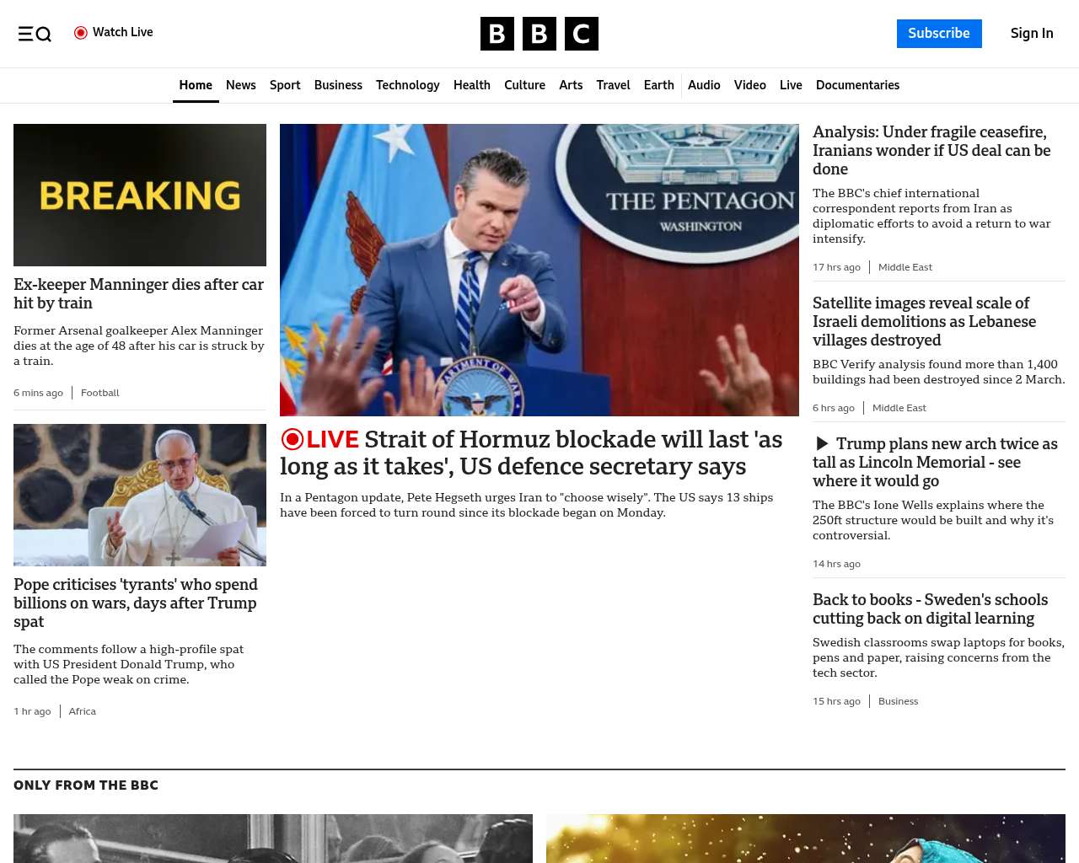Screen dimensions: 1079x863
Task: Click the Pope speaking photo thumbnail
Action: [x=140, y=495]
